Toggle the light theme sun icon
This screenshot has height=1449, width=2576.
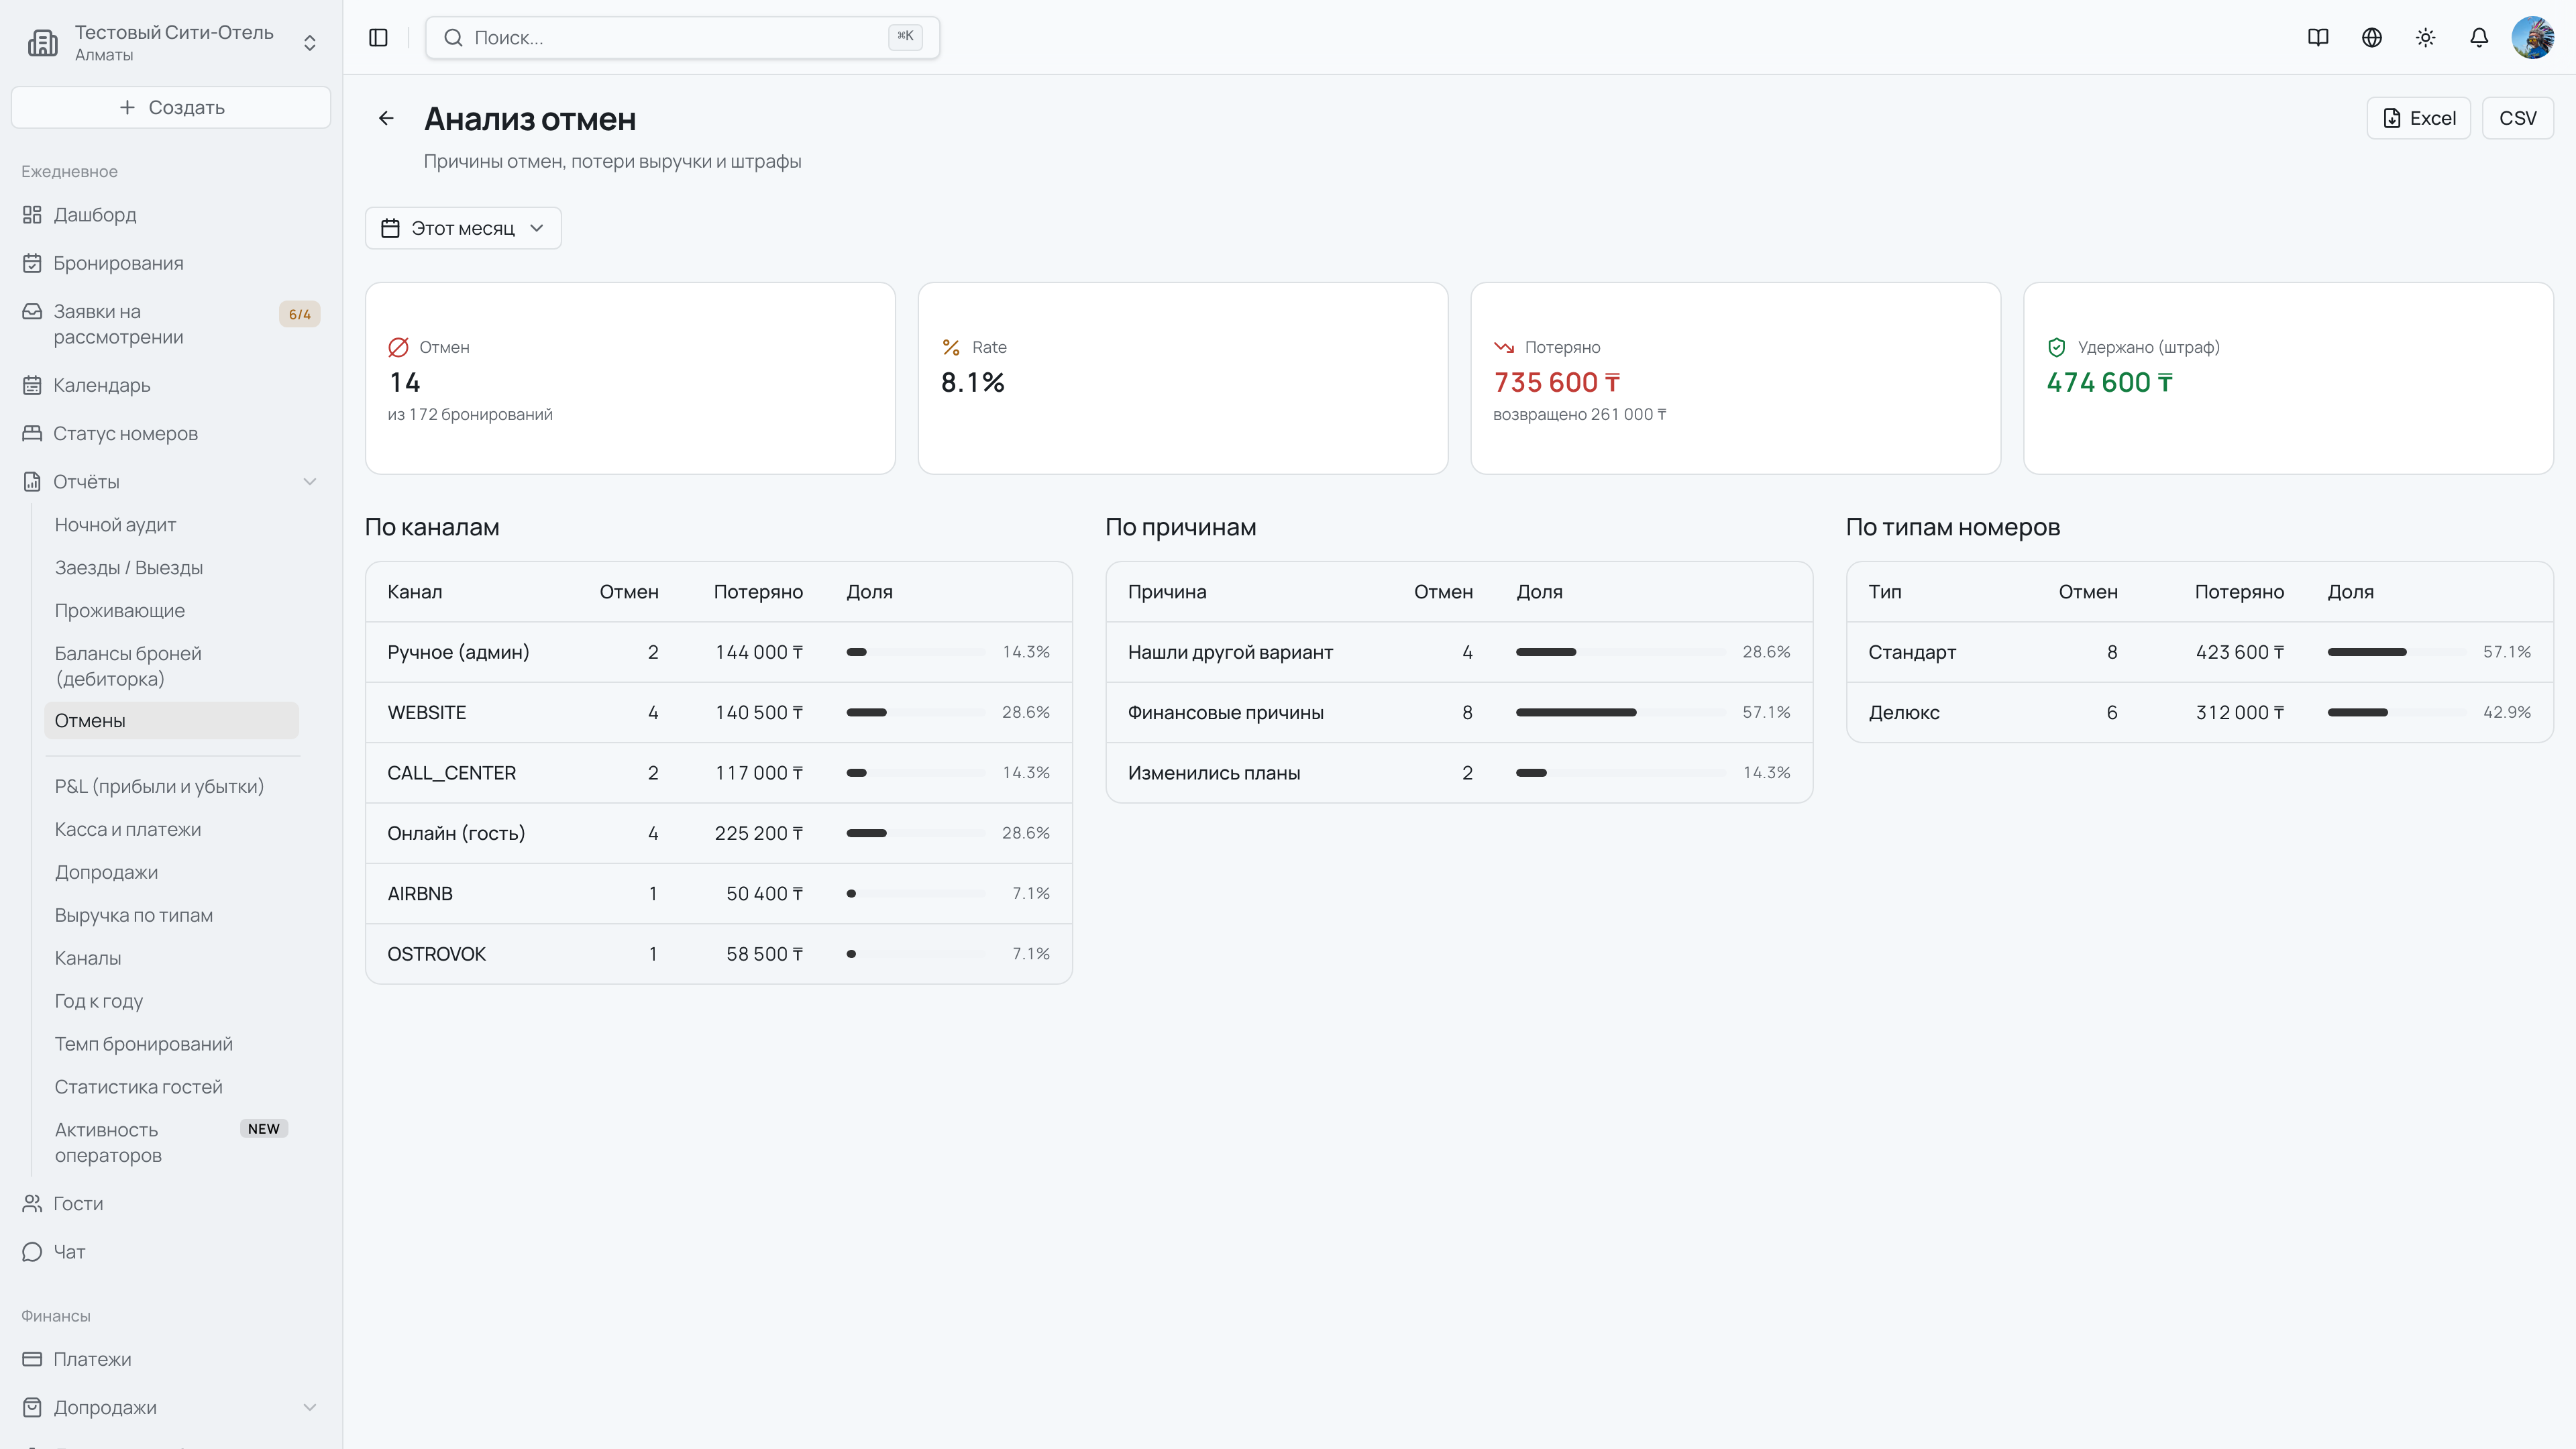pyautogui.click(x=2425, y=37)
